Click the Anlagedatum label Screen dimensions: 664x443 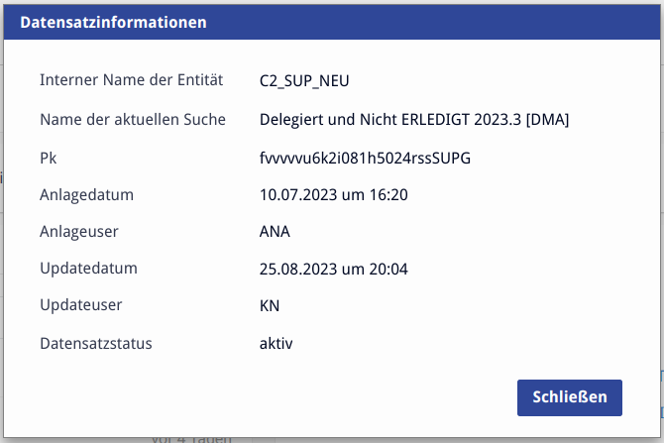point(86,194)
